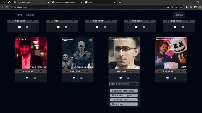Switch to the Flipr browser tab
The image size is (202, 113).
click(100, 2)
